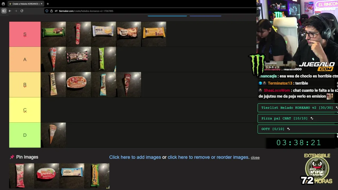
Task: Show site security info via padlock icon
Action: (51, 11)
